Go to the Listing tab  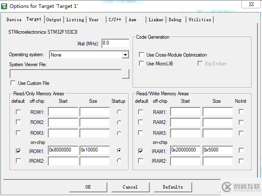tap(75, 20)
